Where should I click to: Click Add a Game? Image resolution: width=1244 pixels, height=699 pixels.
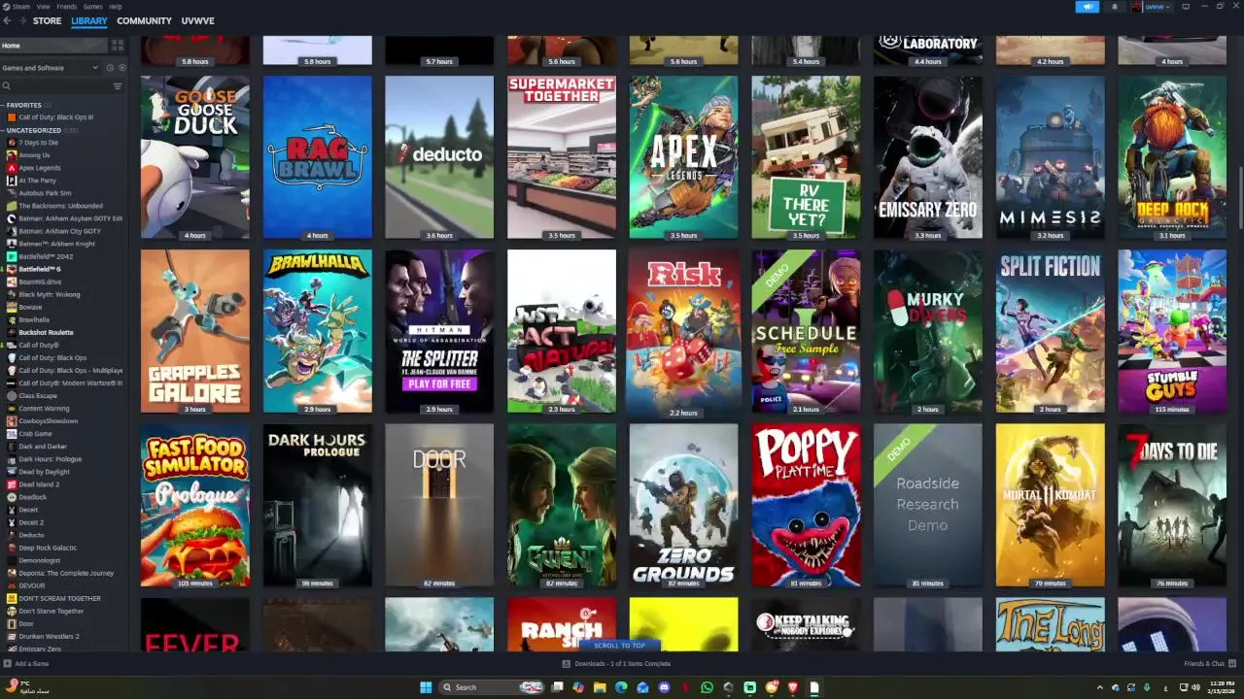[x=26, y=664]
